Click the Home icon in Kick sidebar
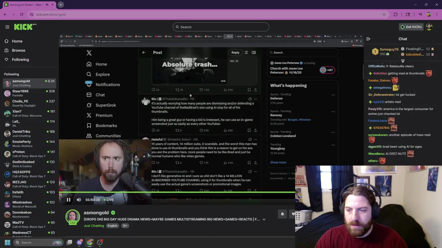 6,41
